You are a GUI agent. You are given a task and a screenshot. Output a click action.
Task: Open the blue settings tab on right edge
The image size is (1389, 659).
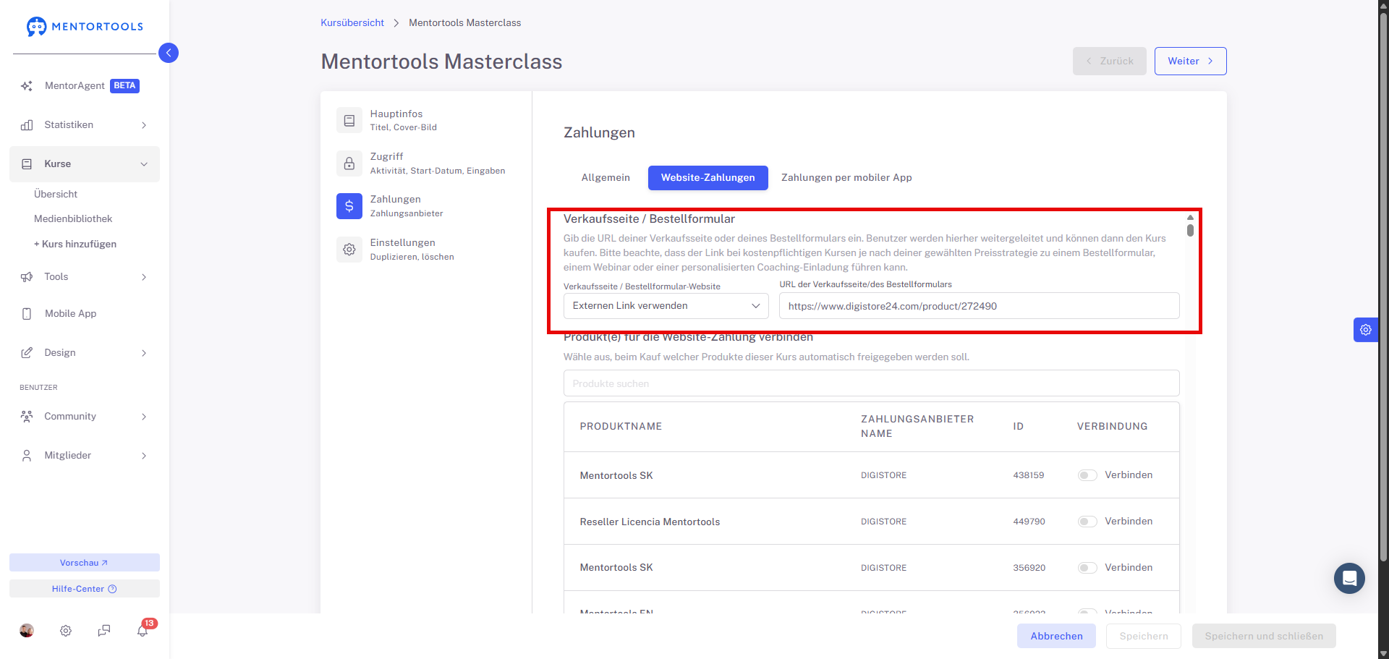click(1366, 330)
